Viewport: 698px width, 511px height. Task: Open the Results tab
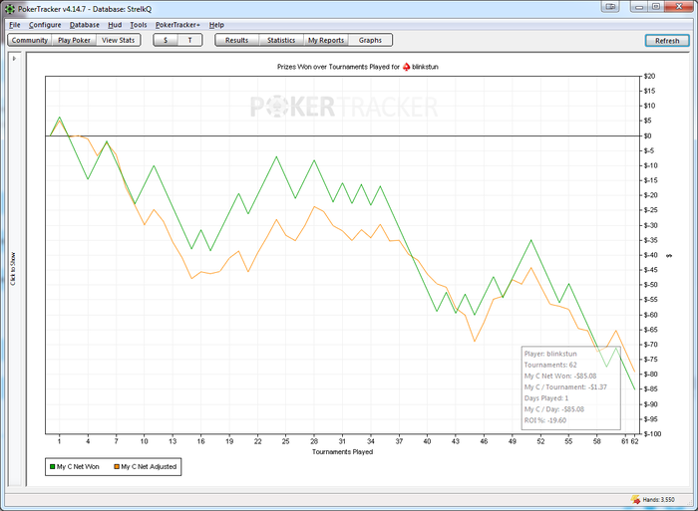[x=237, y=40]
